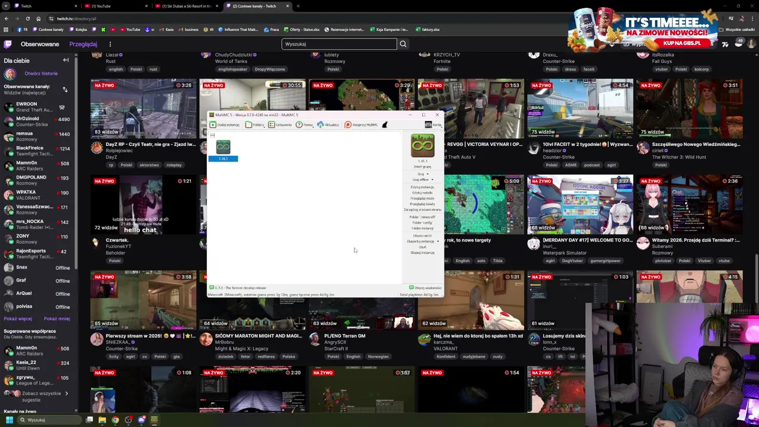Viewport: 759px width, 427px height.
Task: Open Pomoc menu in MultiMC
Action: click(305, 125)
